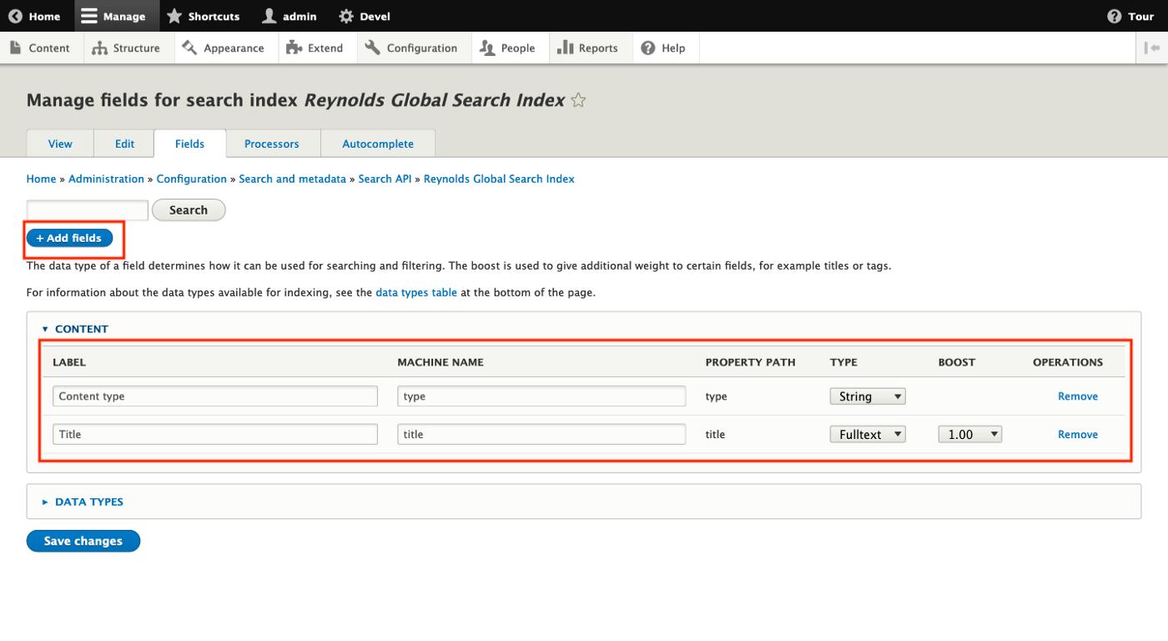Click the Add fields button

(69, 237)
